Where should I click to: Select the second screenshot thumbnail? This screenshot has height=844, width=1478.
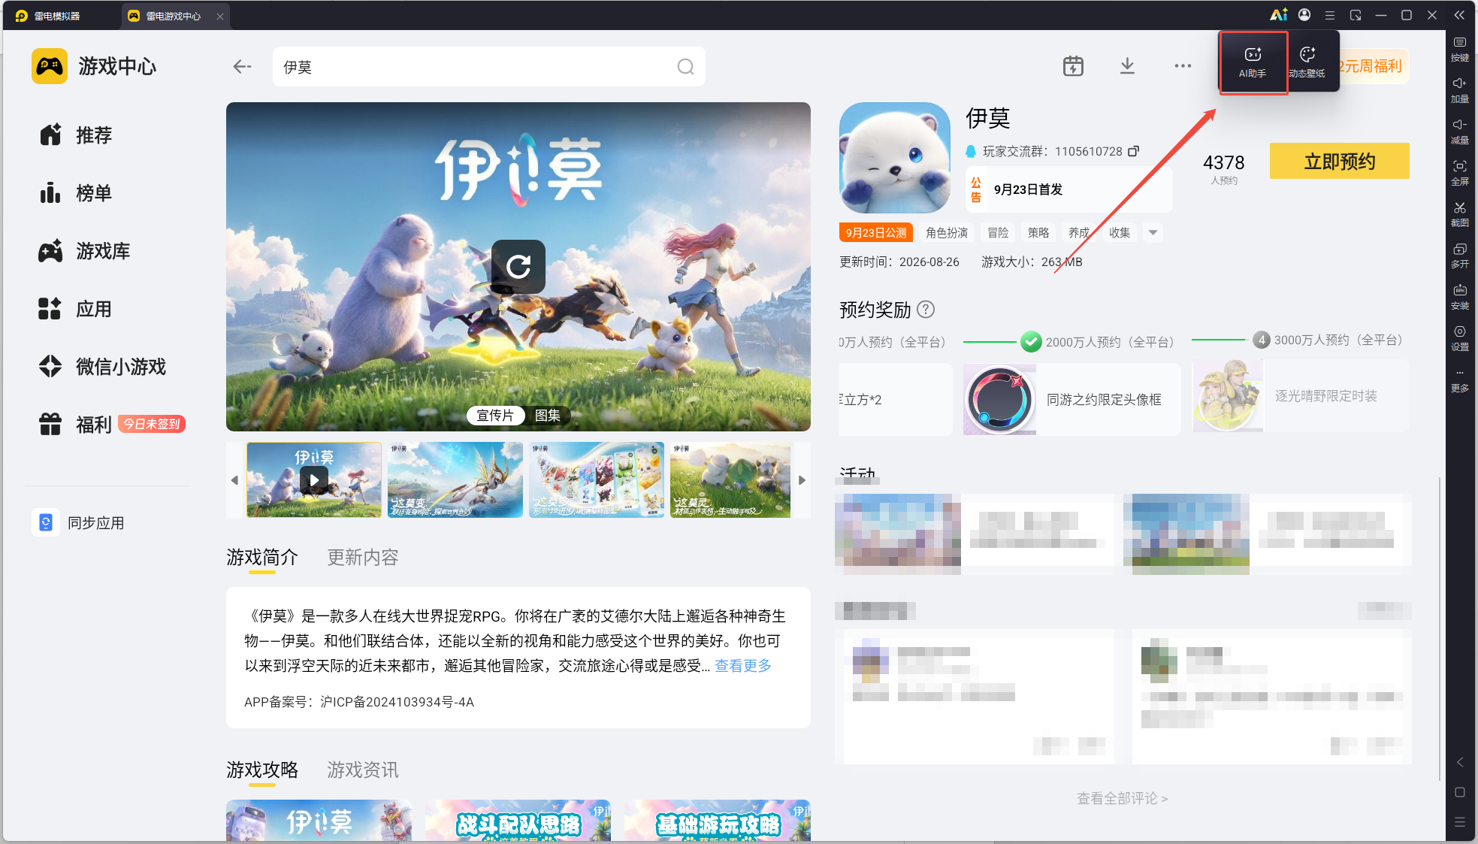[455, 480]
